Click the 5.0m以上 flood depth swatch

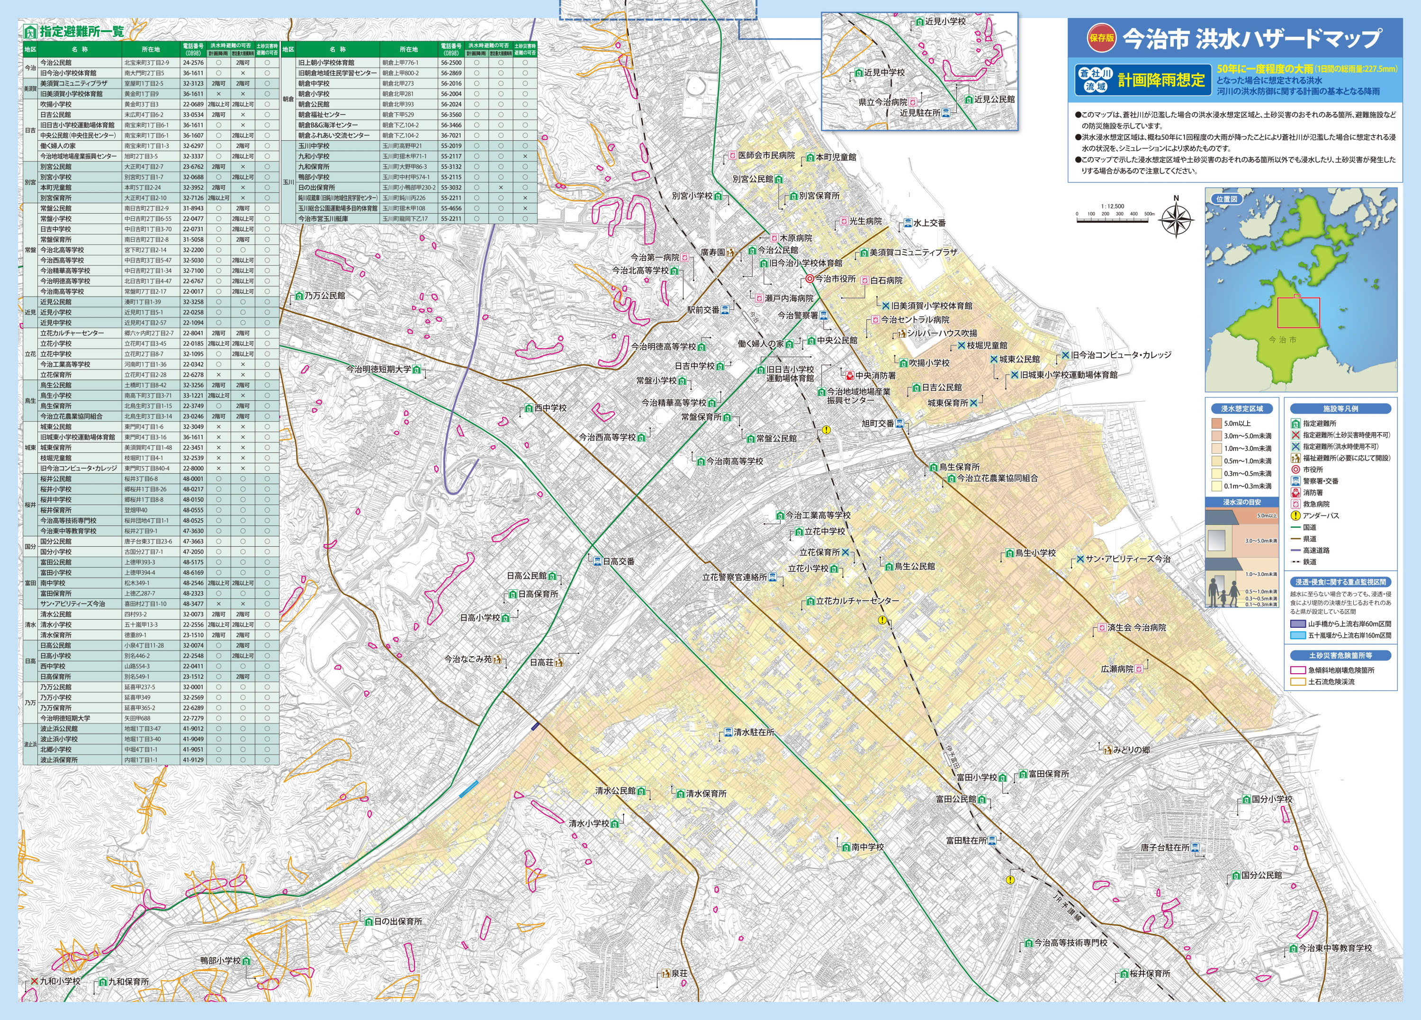(1217, 424)
